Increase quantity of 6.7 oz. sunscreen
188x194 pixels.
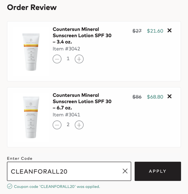coord(79,125)
